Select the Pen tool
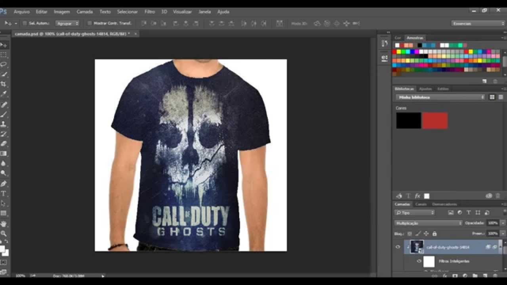The height and width of the screenshot is (285, 507). pos(4,184)
